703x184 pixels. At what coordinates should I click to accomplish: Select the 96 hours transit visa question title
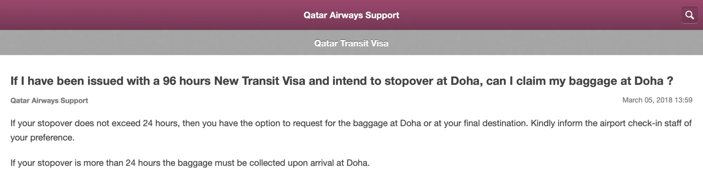coord(342,81)
